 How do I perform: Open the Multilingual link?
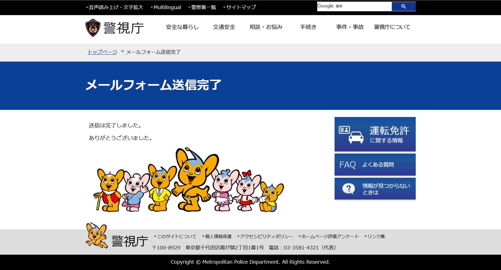point(167,7)
